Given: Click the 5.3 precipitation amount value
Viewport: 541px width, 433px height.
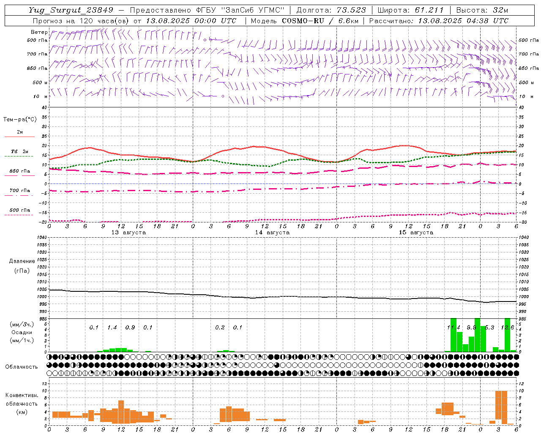Looking at the screenshot, I should tap(489, 327).
